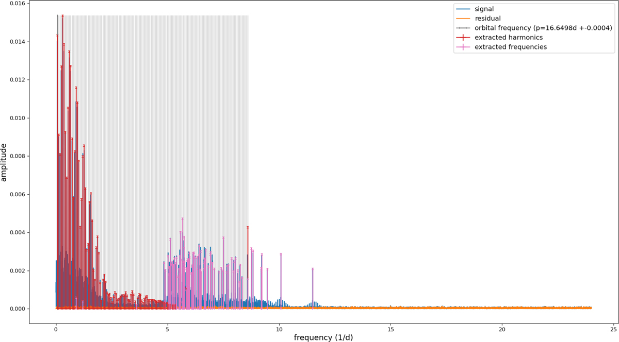Click the orbital frequency period legend text

[543, 28]
